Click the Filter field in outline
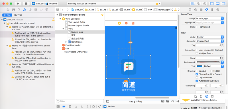 tap(80, 101)
